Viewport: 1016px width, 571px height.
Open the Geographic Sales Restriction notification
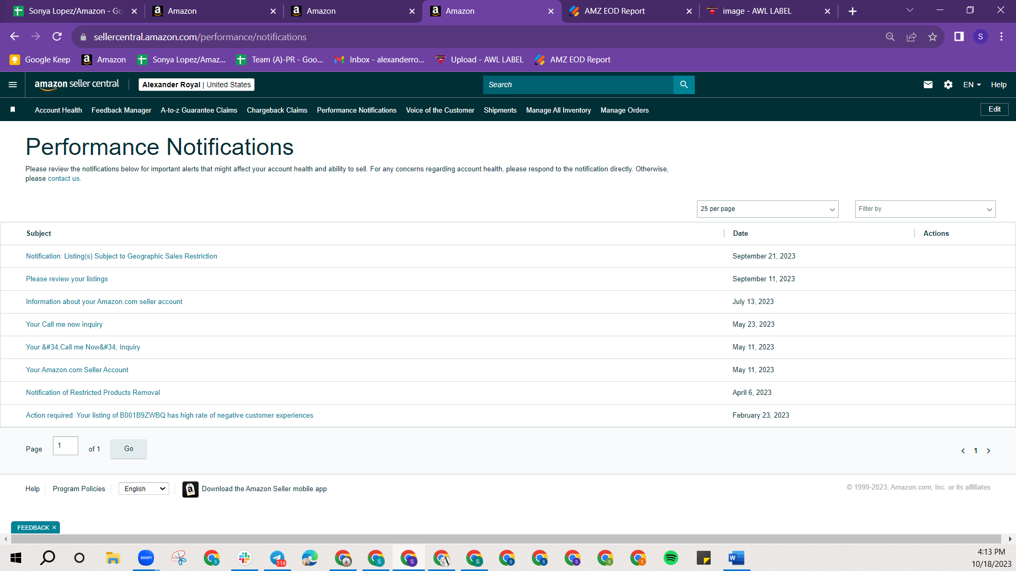click(x=122, y=256)
